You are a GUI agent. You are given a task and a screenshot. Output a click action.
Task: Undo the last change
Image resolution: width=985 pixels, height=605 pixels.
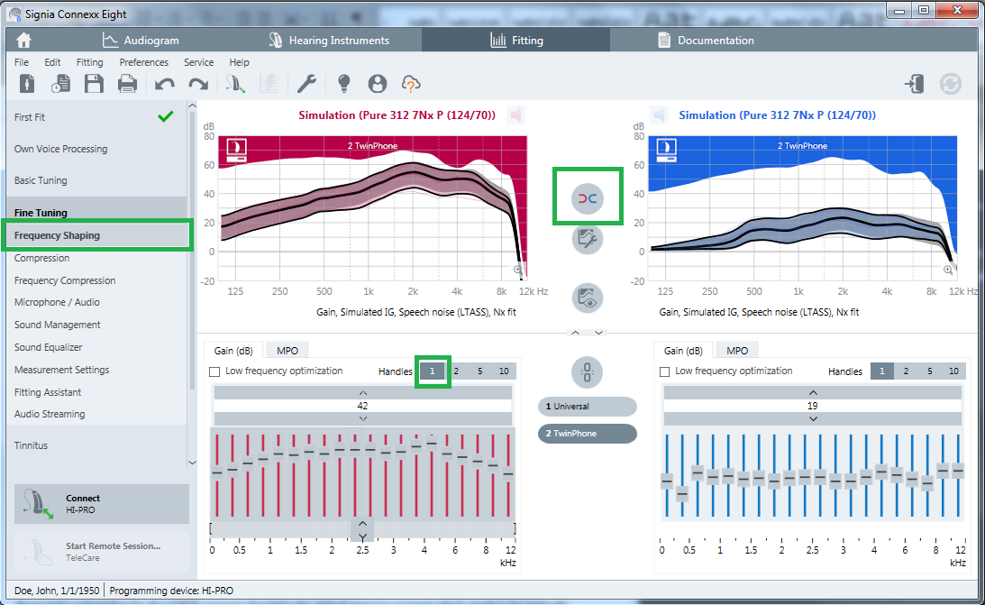click(165, 84)
